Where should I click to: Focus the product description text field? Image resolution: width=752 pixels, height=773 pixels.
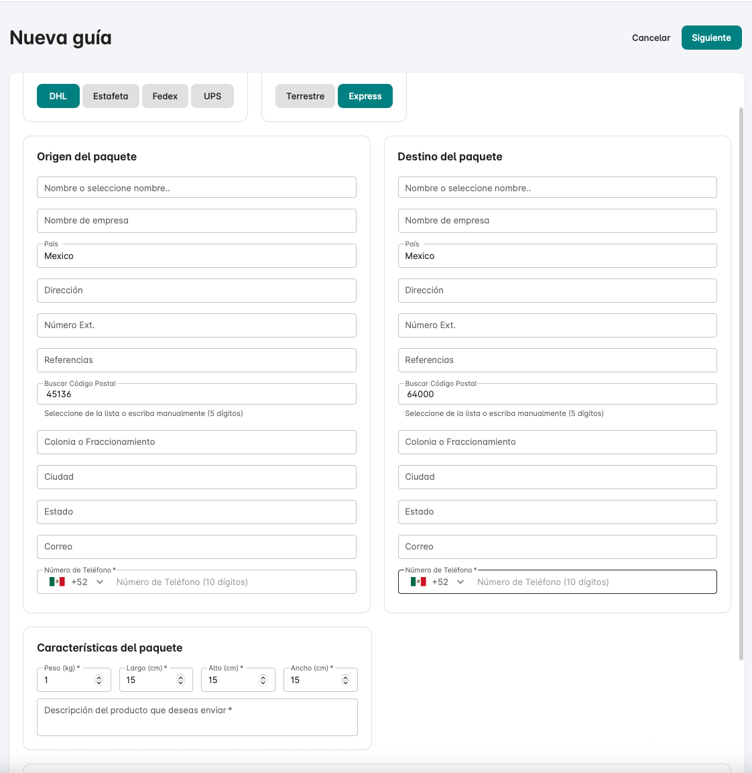[197, 718]
